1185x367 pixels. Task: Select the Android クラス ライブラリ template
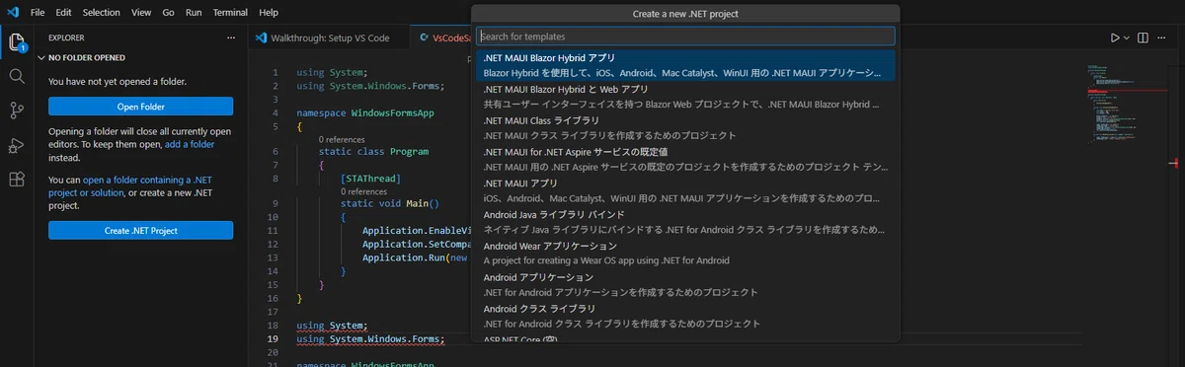[686, 316]
